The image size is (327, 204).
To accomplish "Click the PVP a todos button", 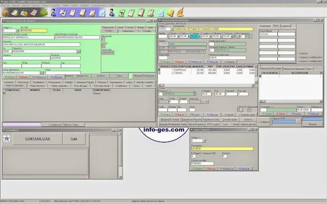I will coord(213,124).
